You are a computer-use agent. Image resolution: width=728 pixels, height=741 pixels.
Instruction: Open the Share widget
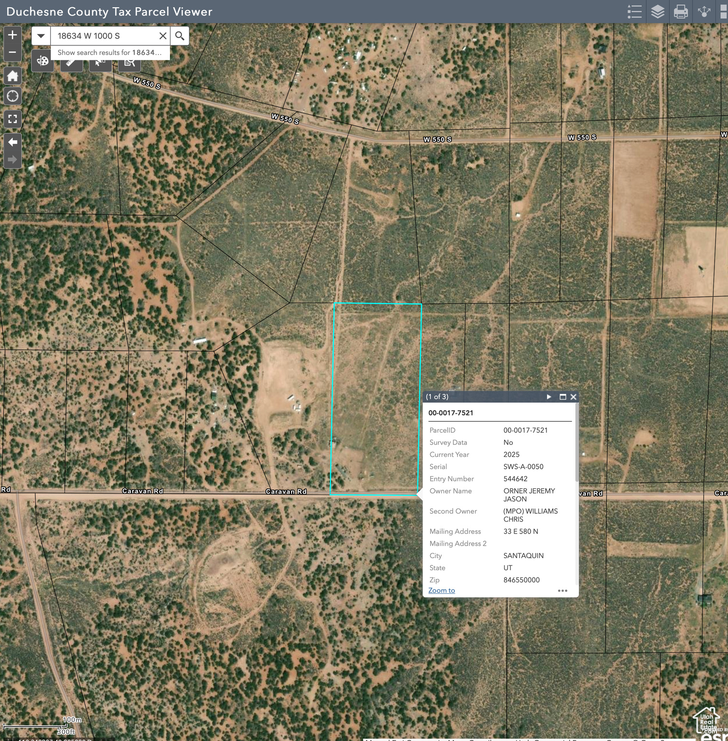[x=704, y=12]
